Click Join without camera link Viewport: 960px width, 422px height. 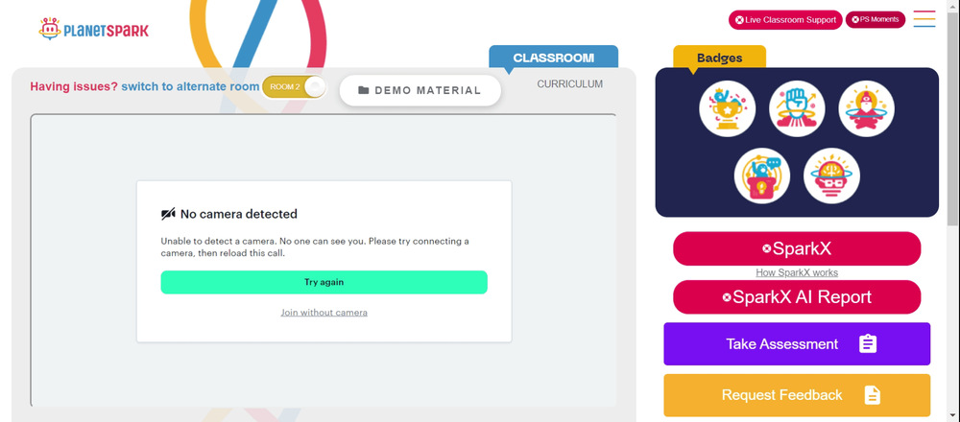(x=324, y=313)
